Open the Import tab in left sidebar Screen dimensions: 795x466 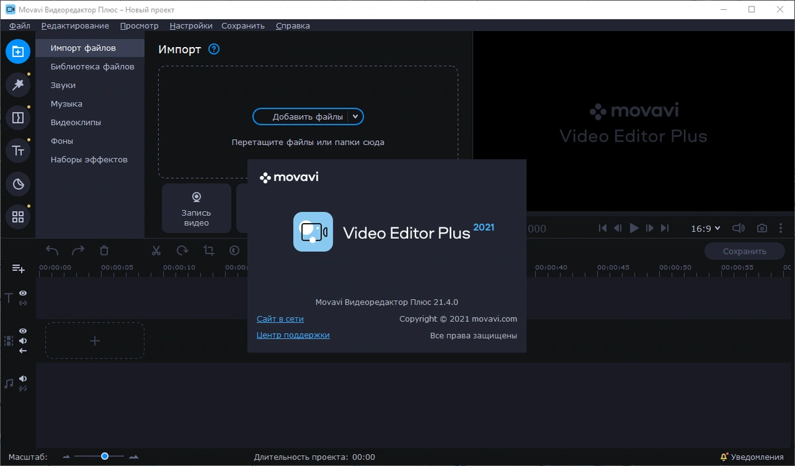click(x=18, y=52)
